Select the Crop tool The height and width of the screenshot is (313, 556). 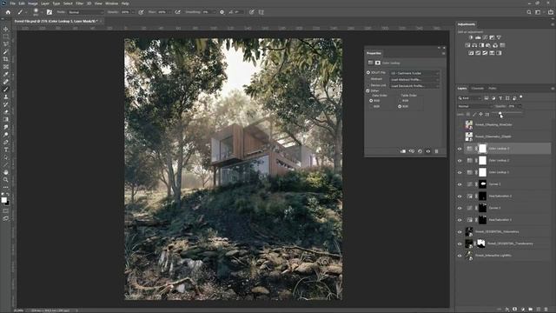click(6, 59)
